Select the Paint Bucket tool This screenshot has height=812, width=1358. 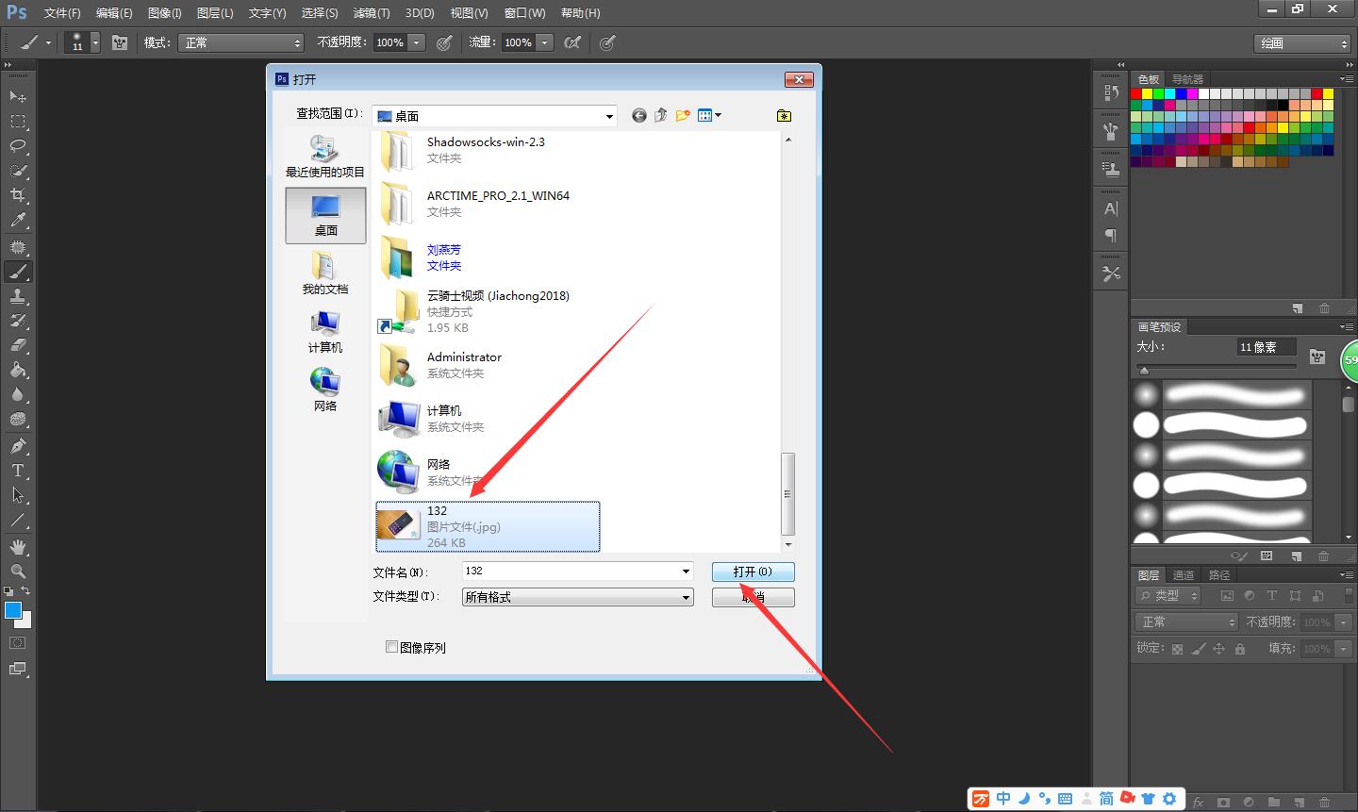(x=18, y=370)
